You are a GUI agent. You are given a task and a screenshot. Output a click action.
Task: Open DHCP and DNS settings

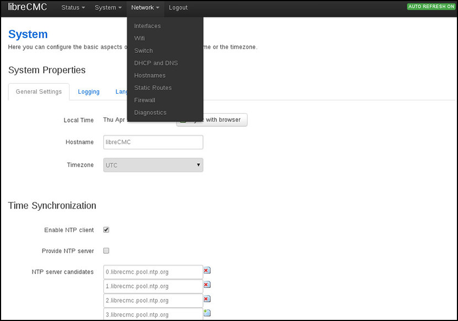pyautogui.click(x=156, y=63)
